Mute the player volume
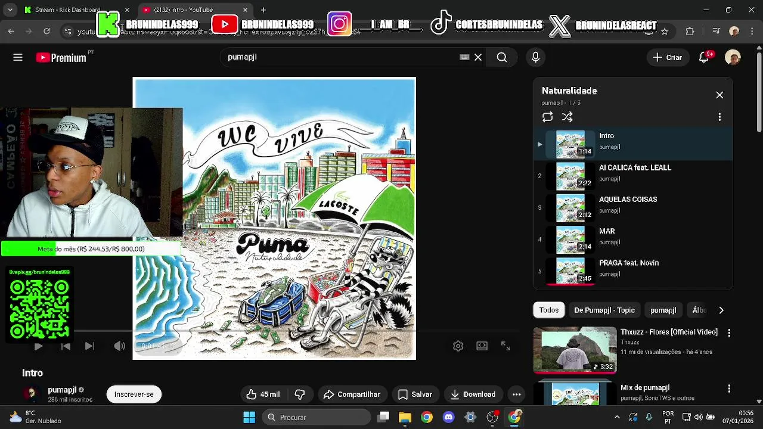Image resolution: width=763 pixels, height=429 pixels. [x=120, y=346]
